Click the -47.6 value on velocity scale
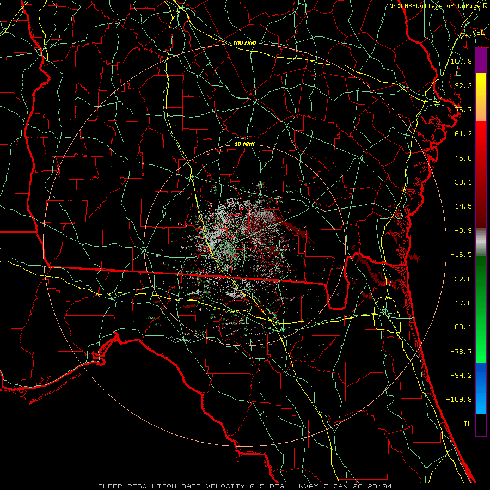 point(461,303)
